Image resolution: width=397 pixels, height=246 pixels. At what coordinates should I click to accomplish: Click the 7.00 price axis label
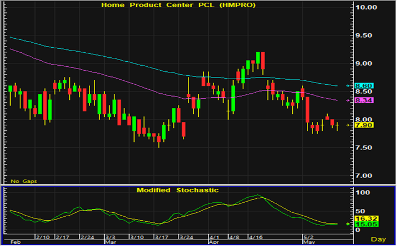point(364,176)
